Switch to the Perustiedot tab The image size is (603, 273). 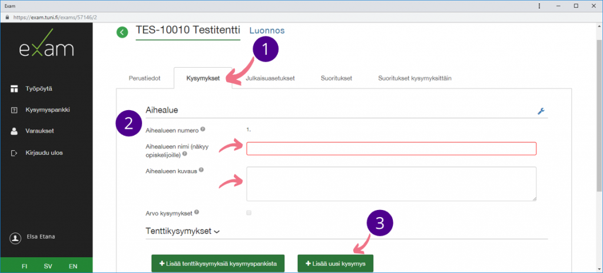click(145, 78)
